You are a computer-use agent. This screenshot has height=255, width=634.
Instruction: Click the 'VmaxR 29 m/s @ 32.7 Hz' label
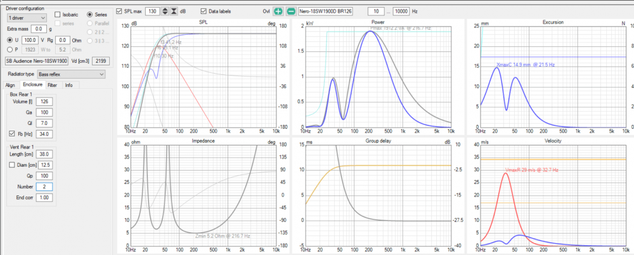(x=531, y=171)
